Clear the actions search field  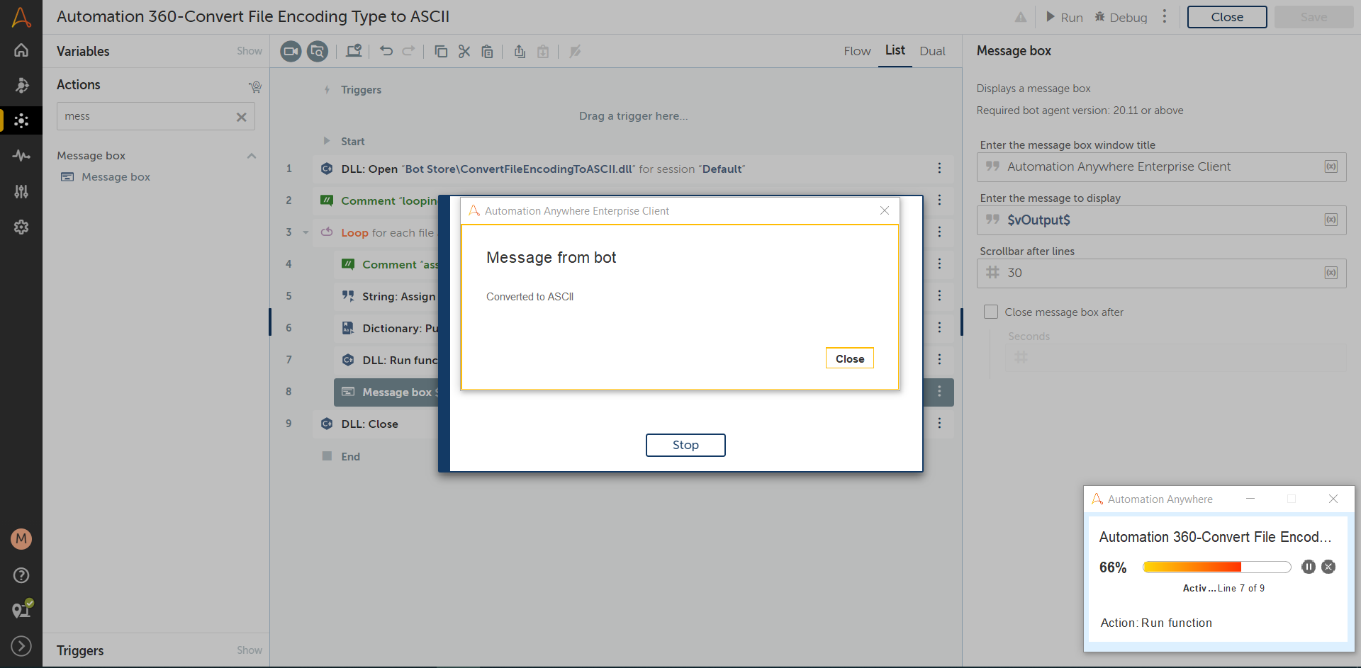click(x=241, y=117)
